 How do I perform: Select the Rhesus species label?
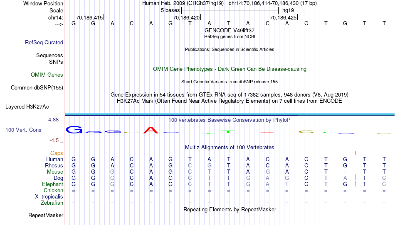coord(54,166)
